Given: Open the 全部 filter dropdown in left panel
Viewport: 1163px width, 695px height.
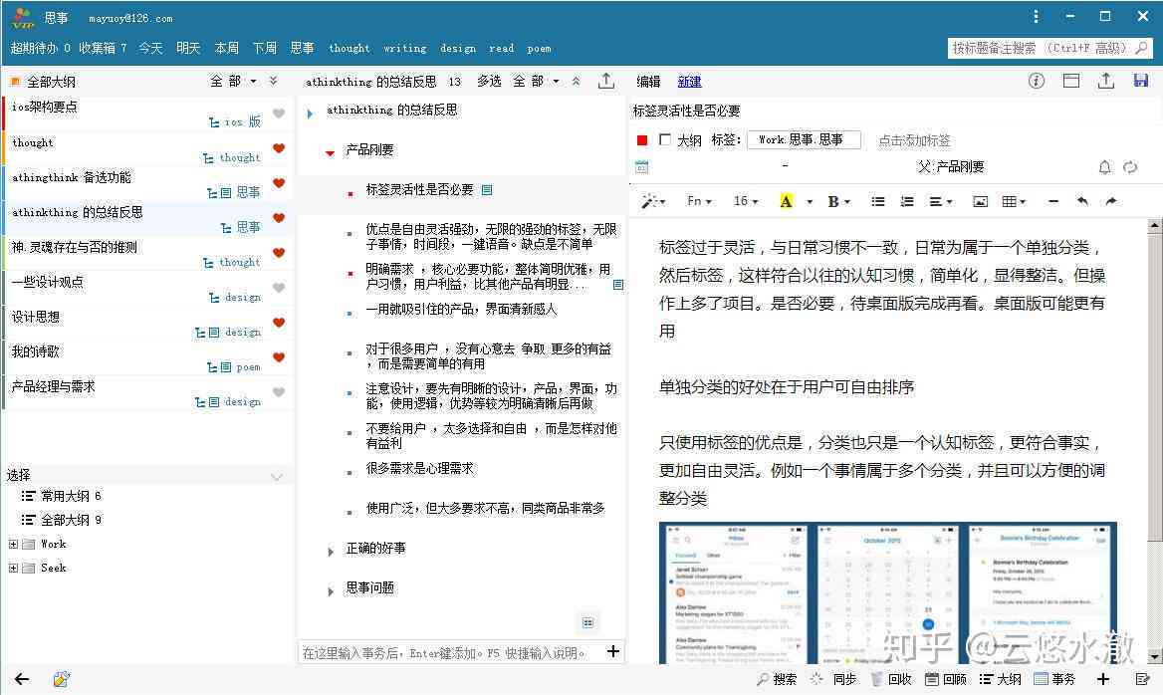Looking at the screenshot, I should coord(234,81).
